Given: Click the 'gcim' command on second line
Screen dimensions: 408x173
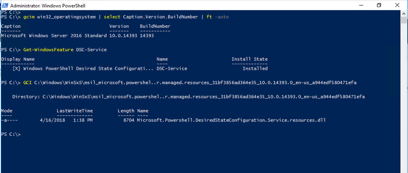Looking at the screenshot, I should 29,17.
